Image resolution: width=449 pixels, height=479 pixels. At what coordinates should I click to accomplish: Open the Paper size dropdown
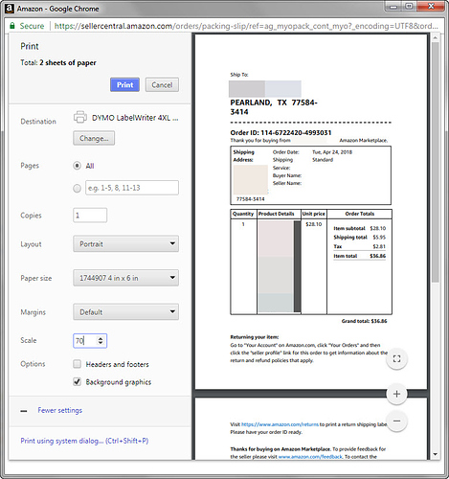(125, 278)
